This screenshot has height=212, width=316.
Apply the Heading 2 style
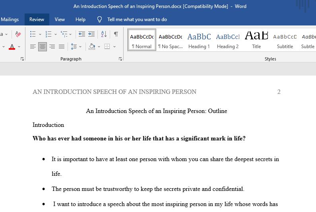coord(228,40)
